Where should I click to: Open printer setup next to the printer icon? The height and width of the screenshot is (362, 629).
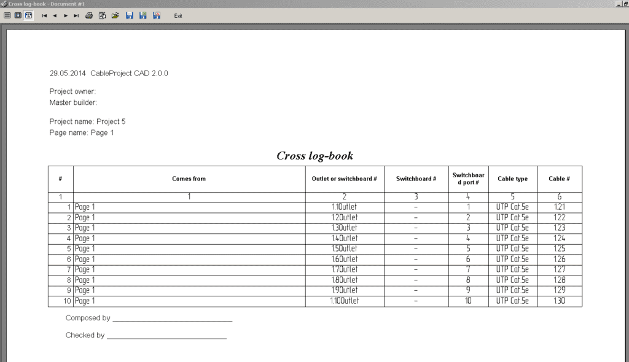102,15
